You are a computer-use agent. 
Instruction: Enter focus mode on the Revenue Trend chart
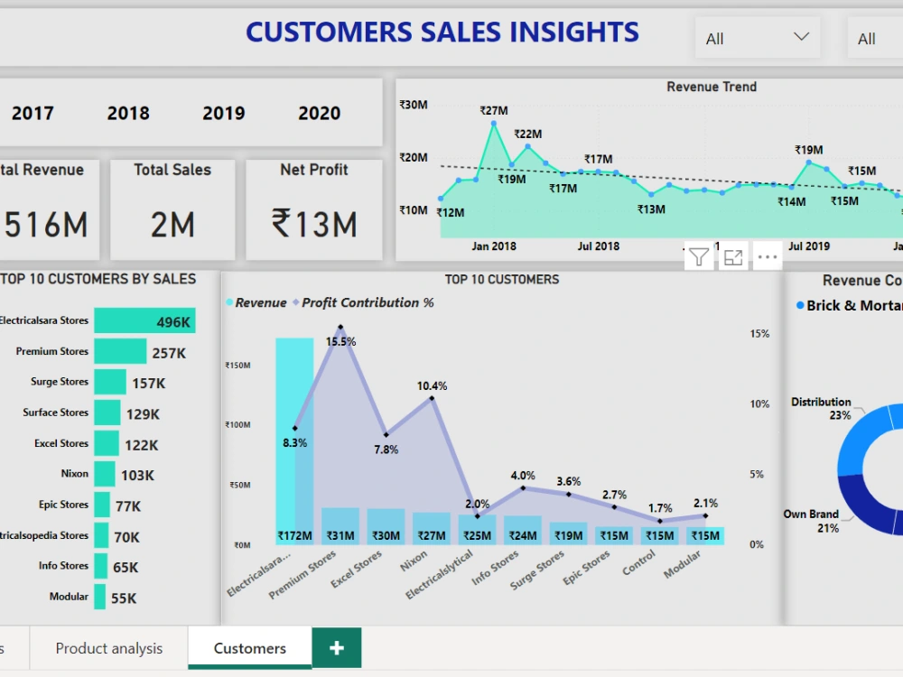pos(733,256)
